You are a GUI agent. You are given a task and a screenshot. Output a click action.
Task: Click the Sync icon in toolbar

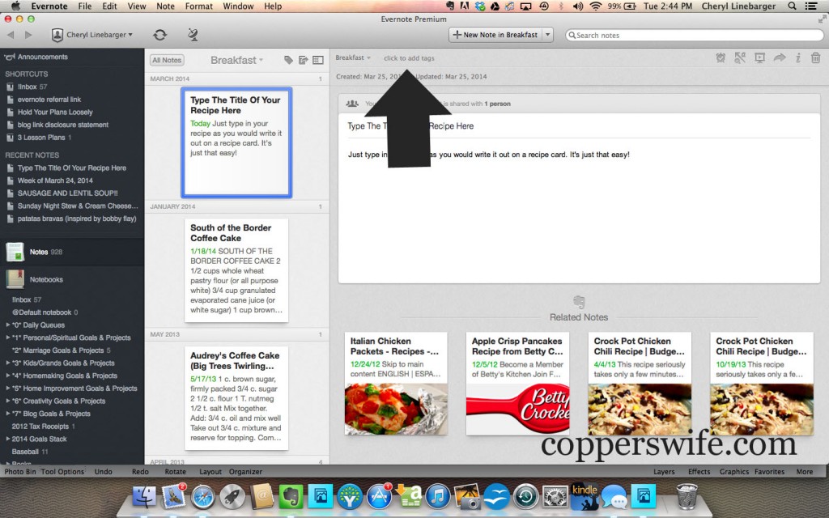159,35
